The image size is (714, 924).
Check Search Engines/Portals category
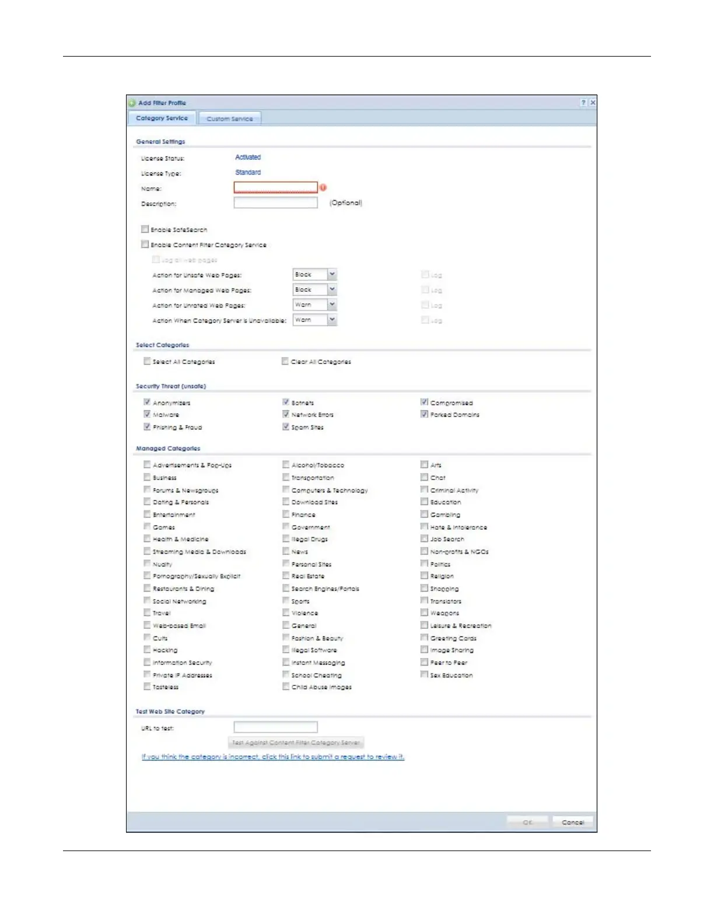[286, 588]
